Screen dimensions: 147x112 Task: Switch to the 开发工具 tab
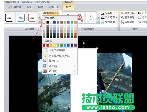coord(54,7)
